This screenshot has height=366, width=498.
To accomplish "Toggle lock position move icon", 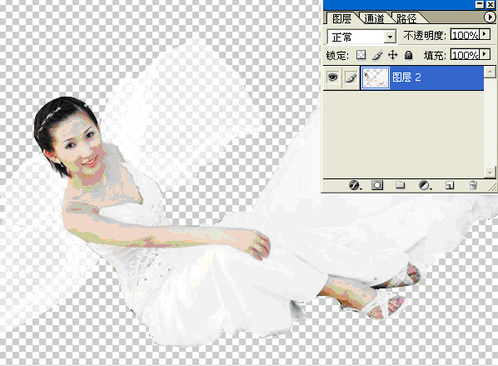I will coord(393,55).
